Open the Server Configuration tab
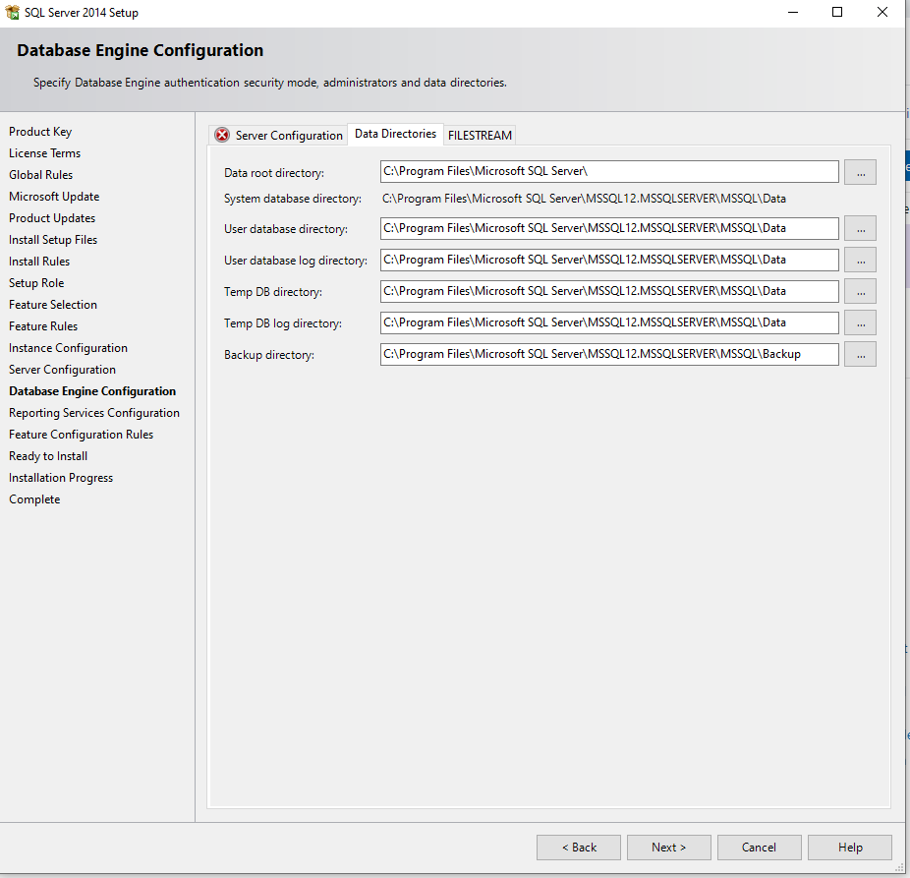 click(x=278, y=136)
